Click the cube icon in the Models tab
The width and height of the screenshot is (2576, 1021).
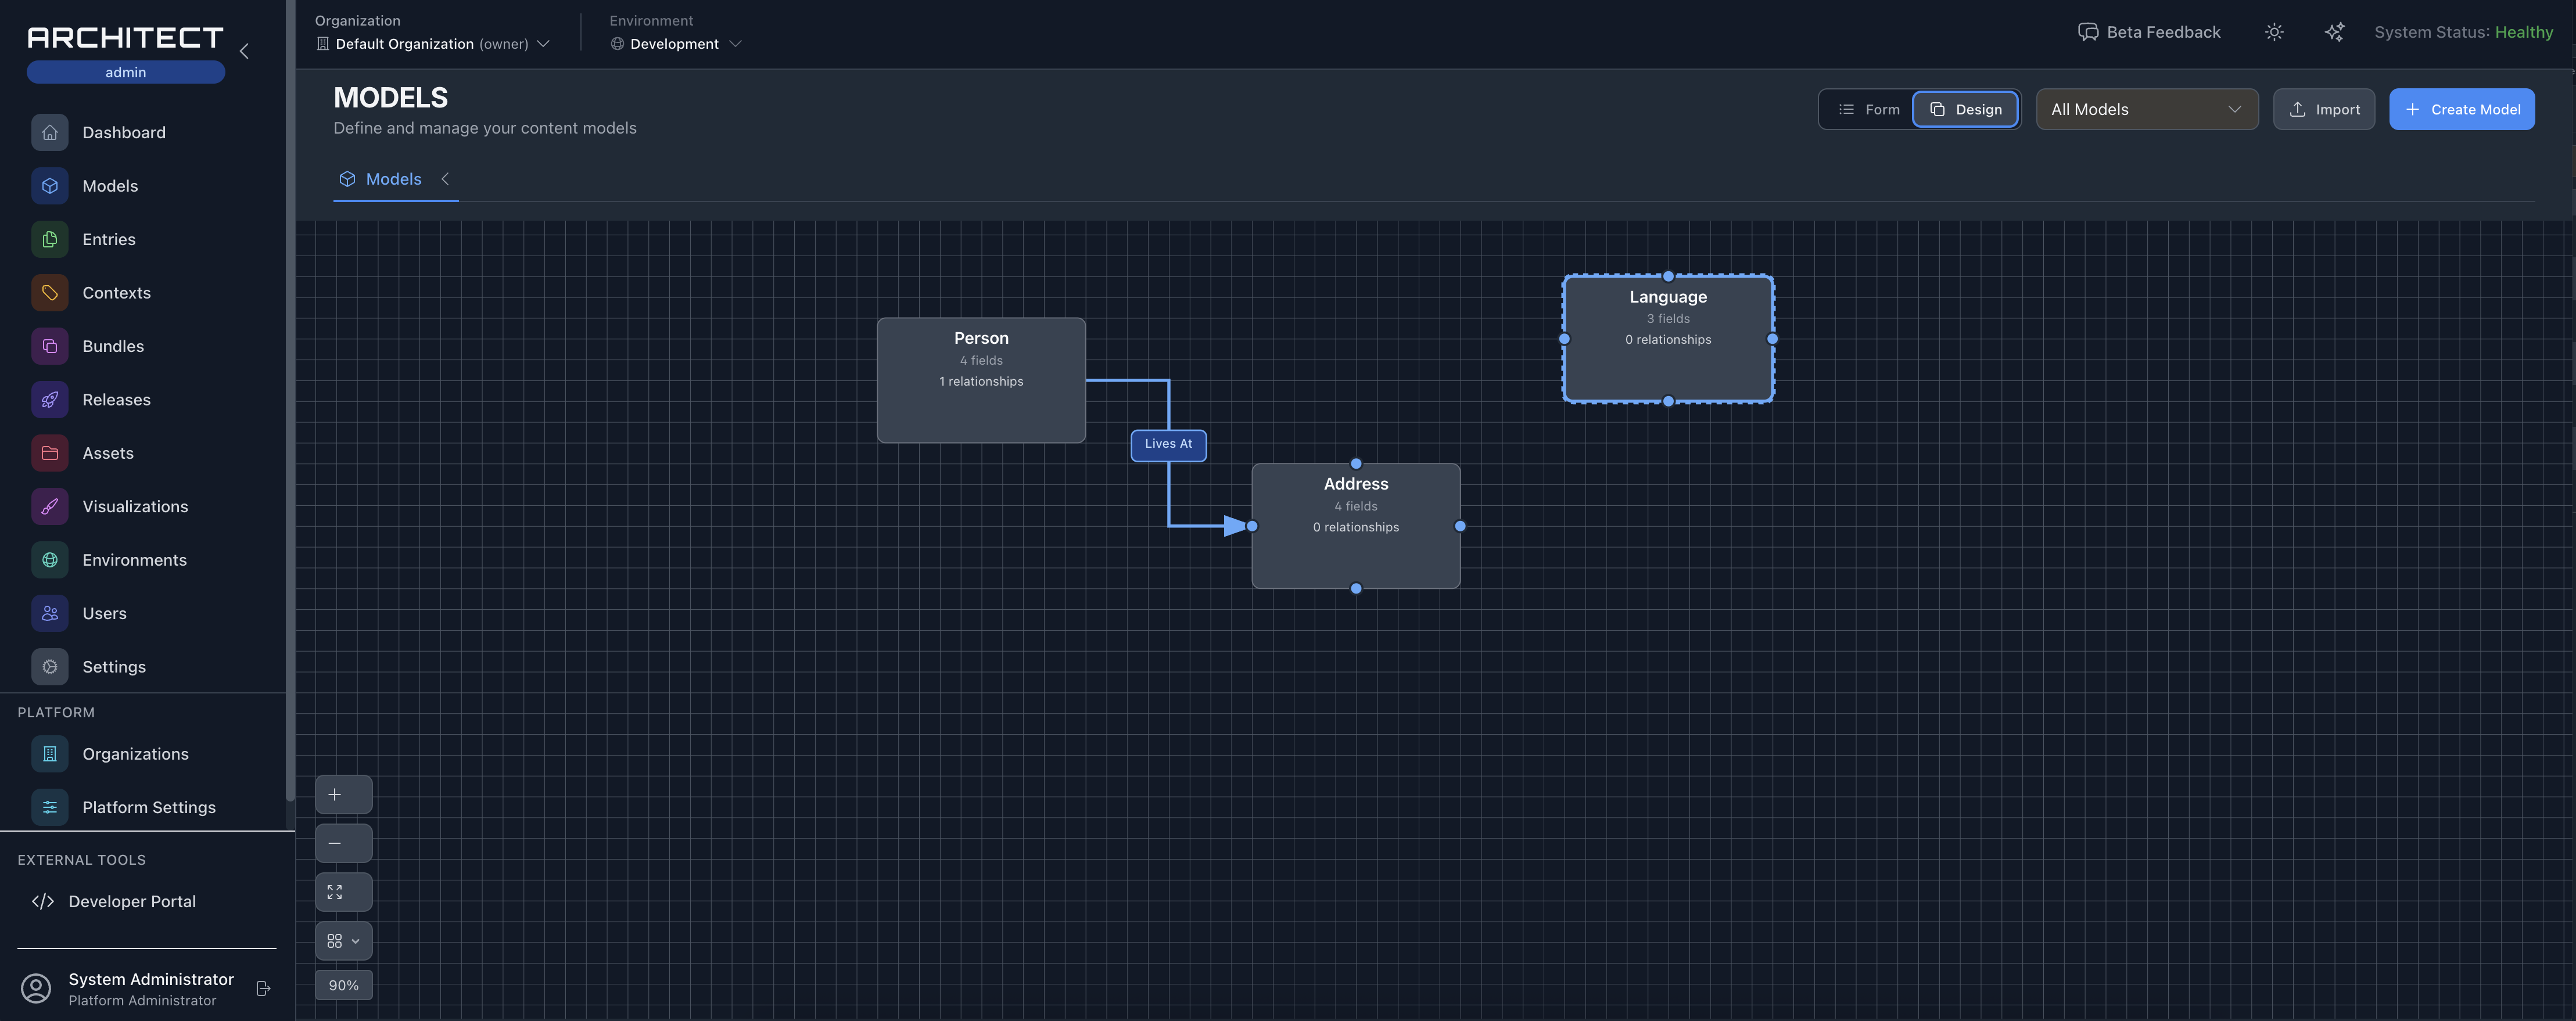pyautogui.click(x=347, y=179)
